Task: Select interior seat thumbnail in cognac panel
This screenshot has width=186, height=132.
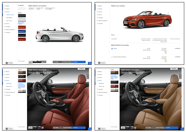Action: click(x=131, y=128)
